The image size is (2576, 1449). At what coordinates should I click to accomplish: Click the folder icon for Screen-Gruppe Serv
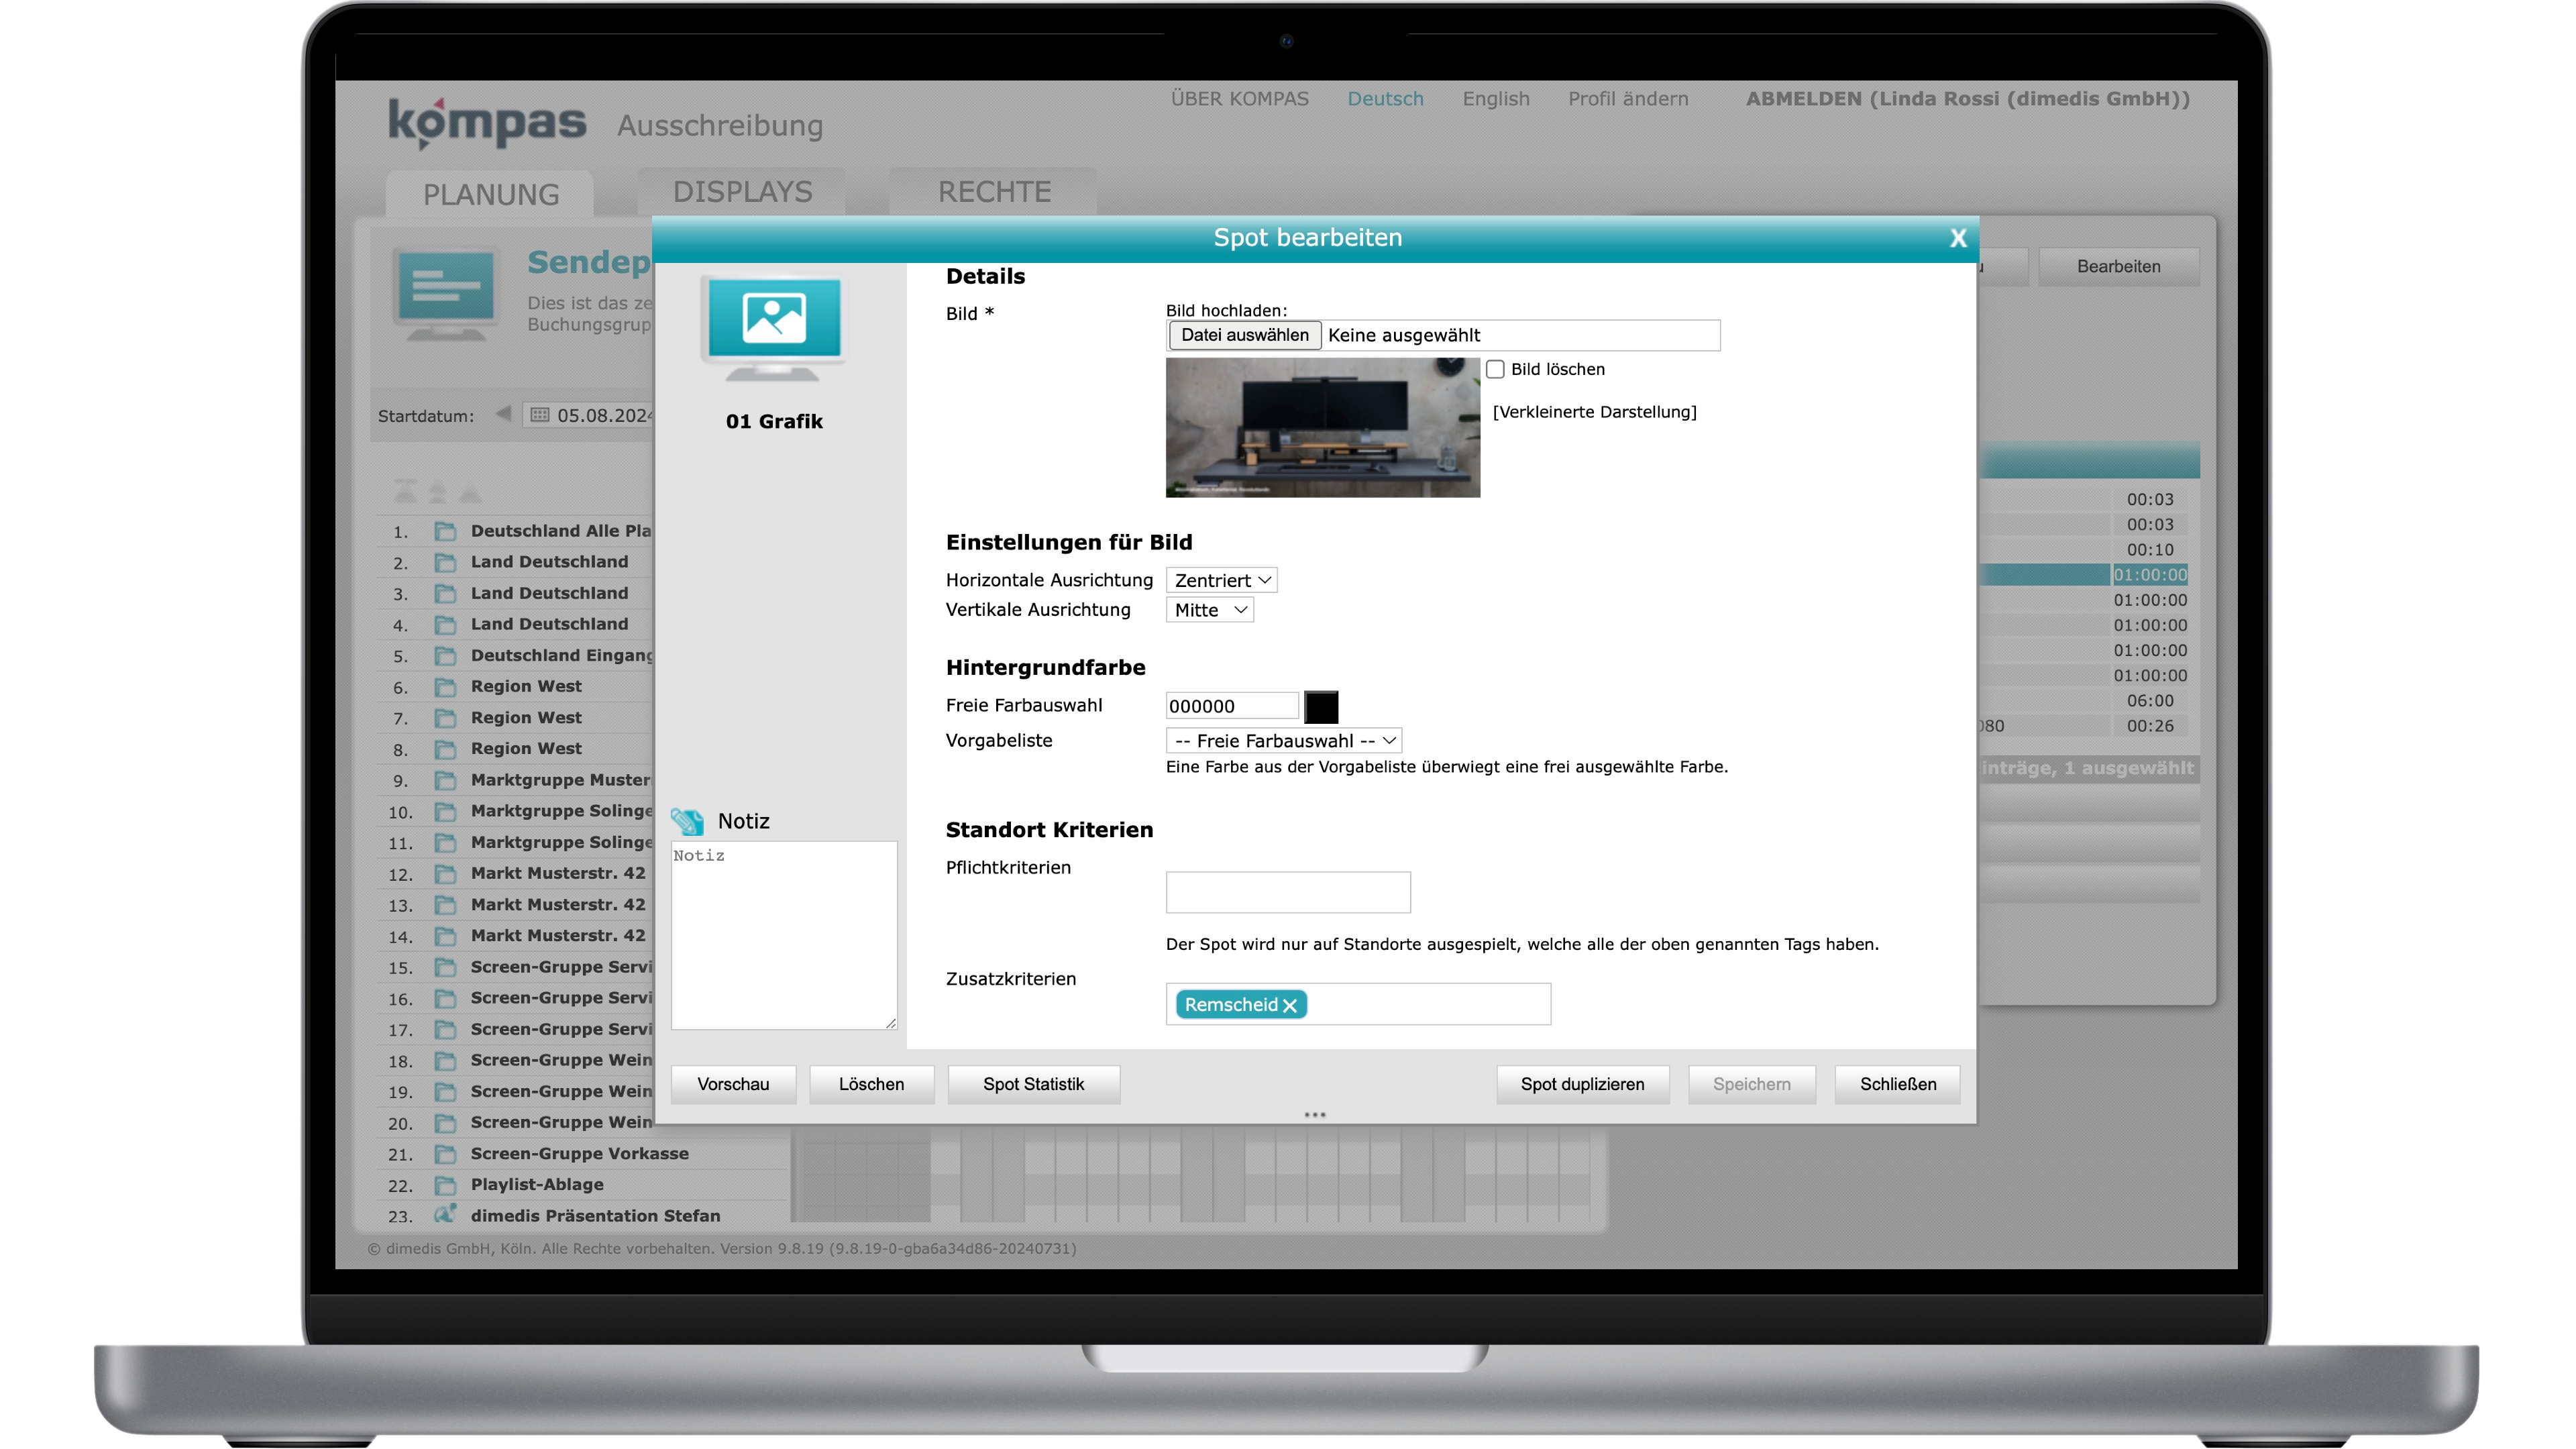(x=444, y=966)
